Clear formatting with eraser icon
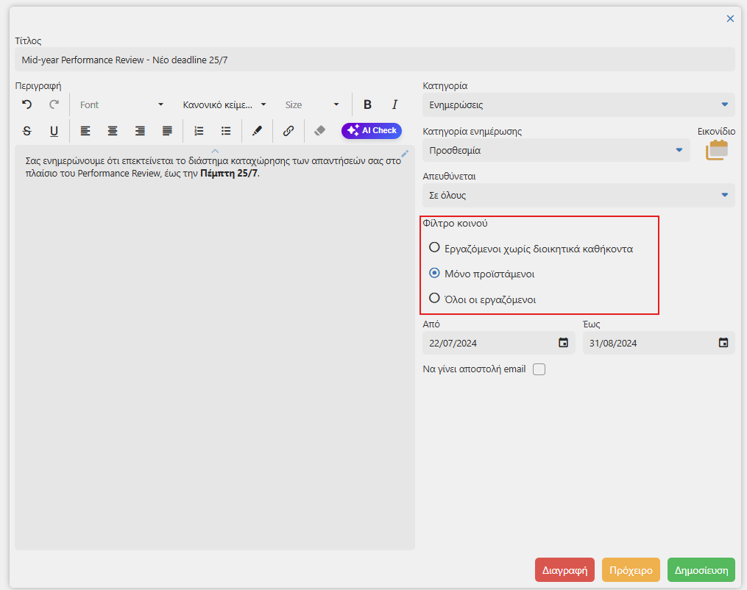 click(319, 130)
